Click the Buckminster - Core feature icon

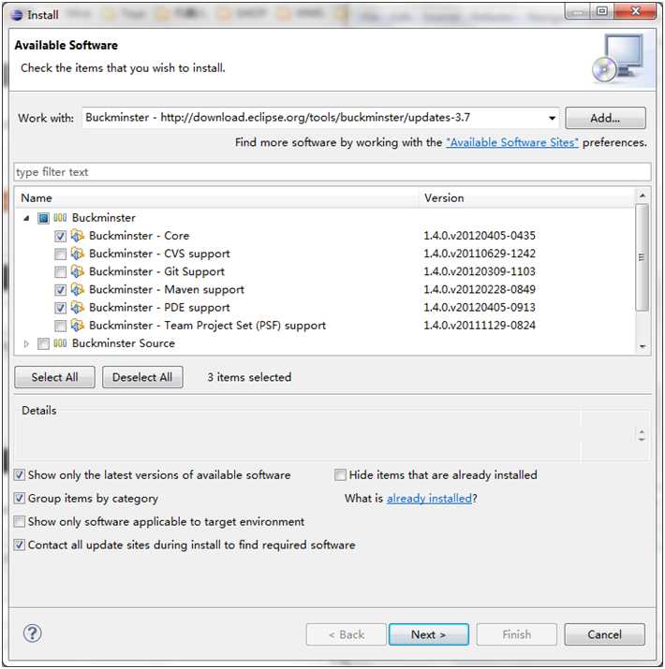pos(78,236)
